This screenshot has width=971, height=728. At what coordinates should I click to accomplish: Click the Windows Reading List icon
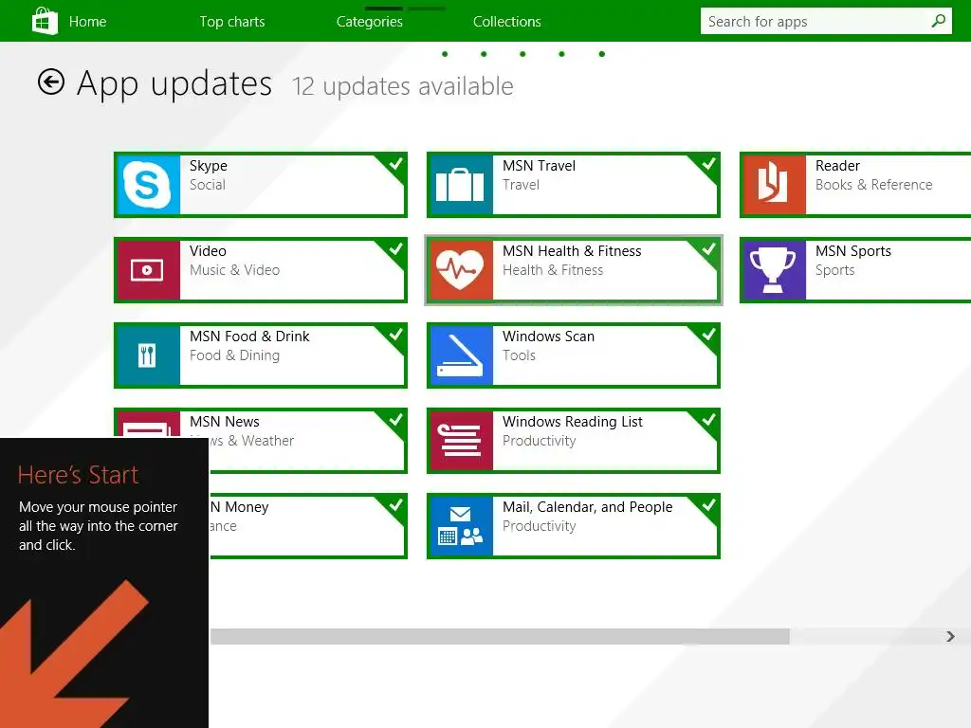click(x=460, y=441)
